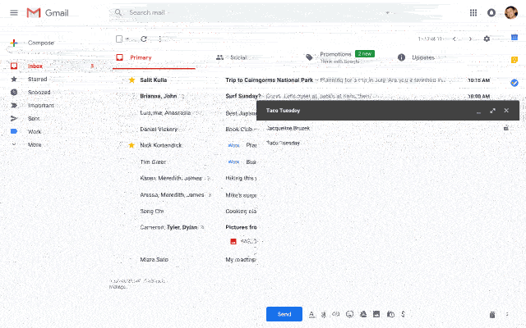The width and height of the screenshot is (526, 328).
Task: Discard draft with the trash icon
Action: (x=492, y=314)
